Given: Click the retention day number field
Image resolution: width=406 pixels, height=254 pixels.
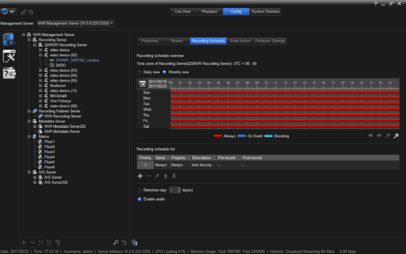Looking at the screenshot, I should [173, 190].
